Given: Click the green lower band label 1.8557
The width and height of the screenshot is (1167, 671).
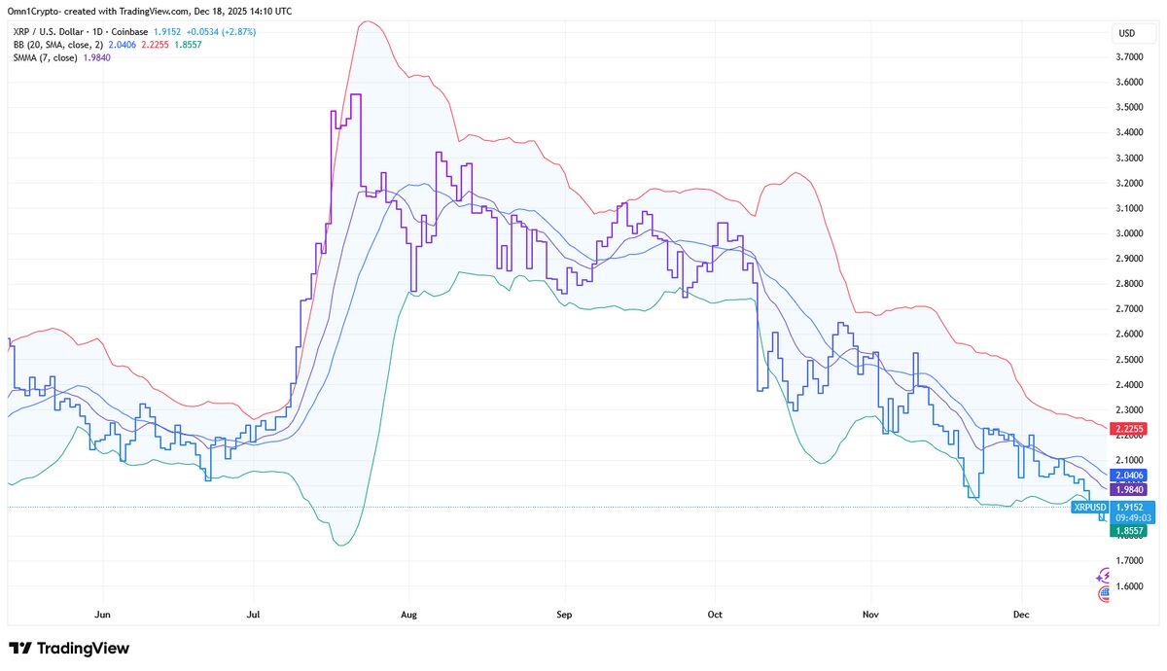Looking at the screenshot, I should tap(1128, 533).
